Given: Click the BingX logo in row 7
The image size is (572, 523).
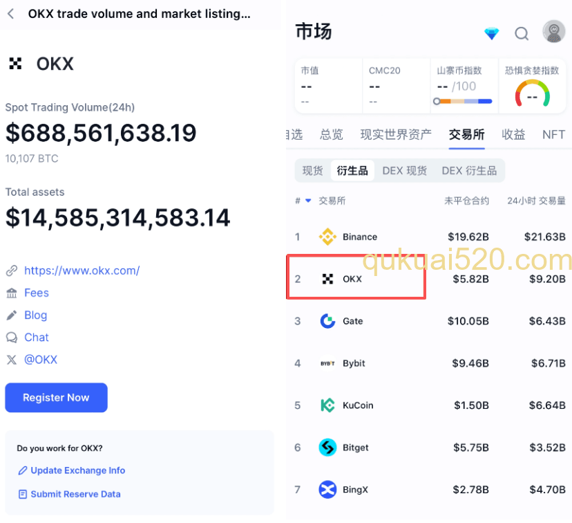Looking at the screenshot, I should pyautogui.click(x=327, y=489).
